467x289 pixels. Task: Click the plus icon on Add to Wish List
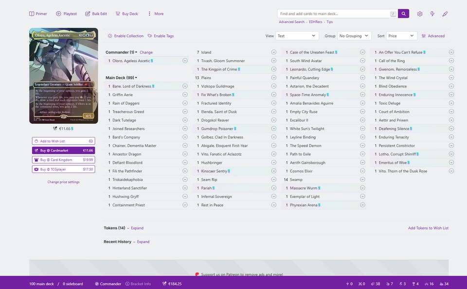click(x=91, y=141)
